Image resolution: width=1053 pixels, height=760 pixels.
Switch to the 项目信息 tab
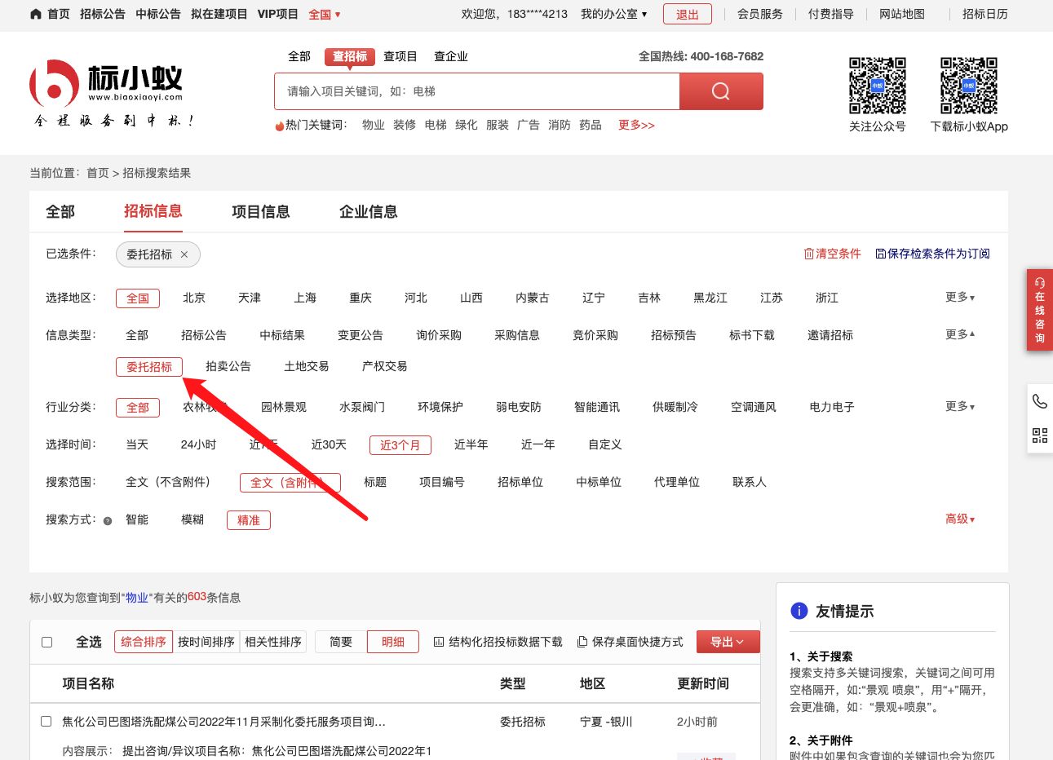pyautogui.click(x=261, y=212)
